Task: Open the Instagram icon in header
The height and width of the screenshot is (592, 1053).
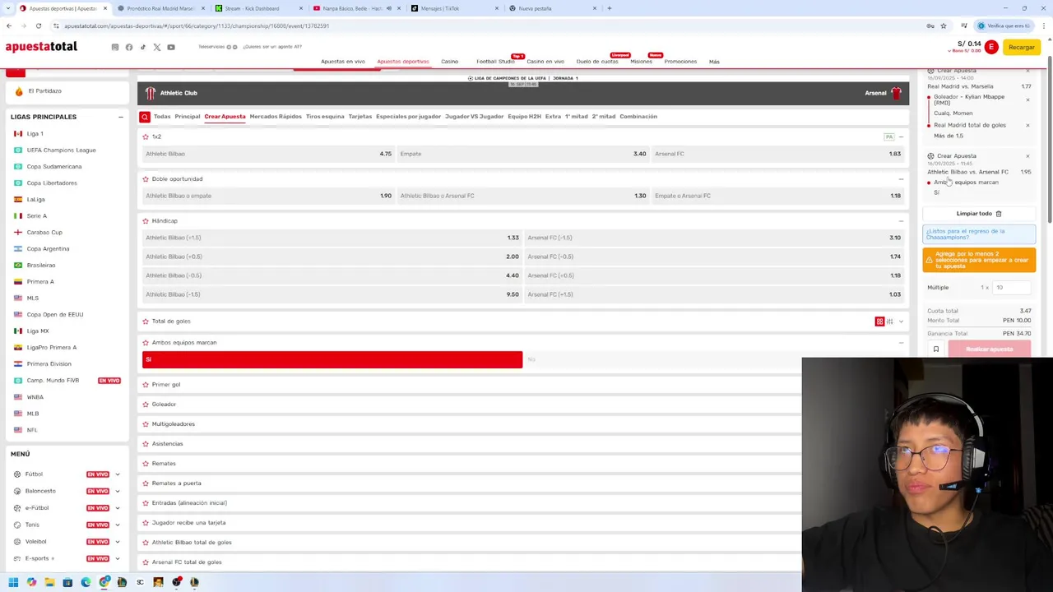Action: (115, 47)
